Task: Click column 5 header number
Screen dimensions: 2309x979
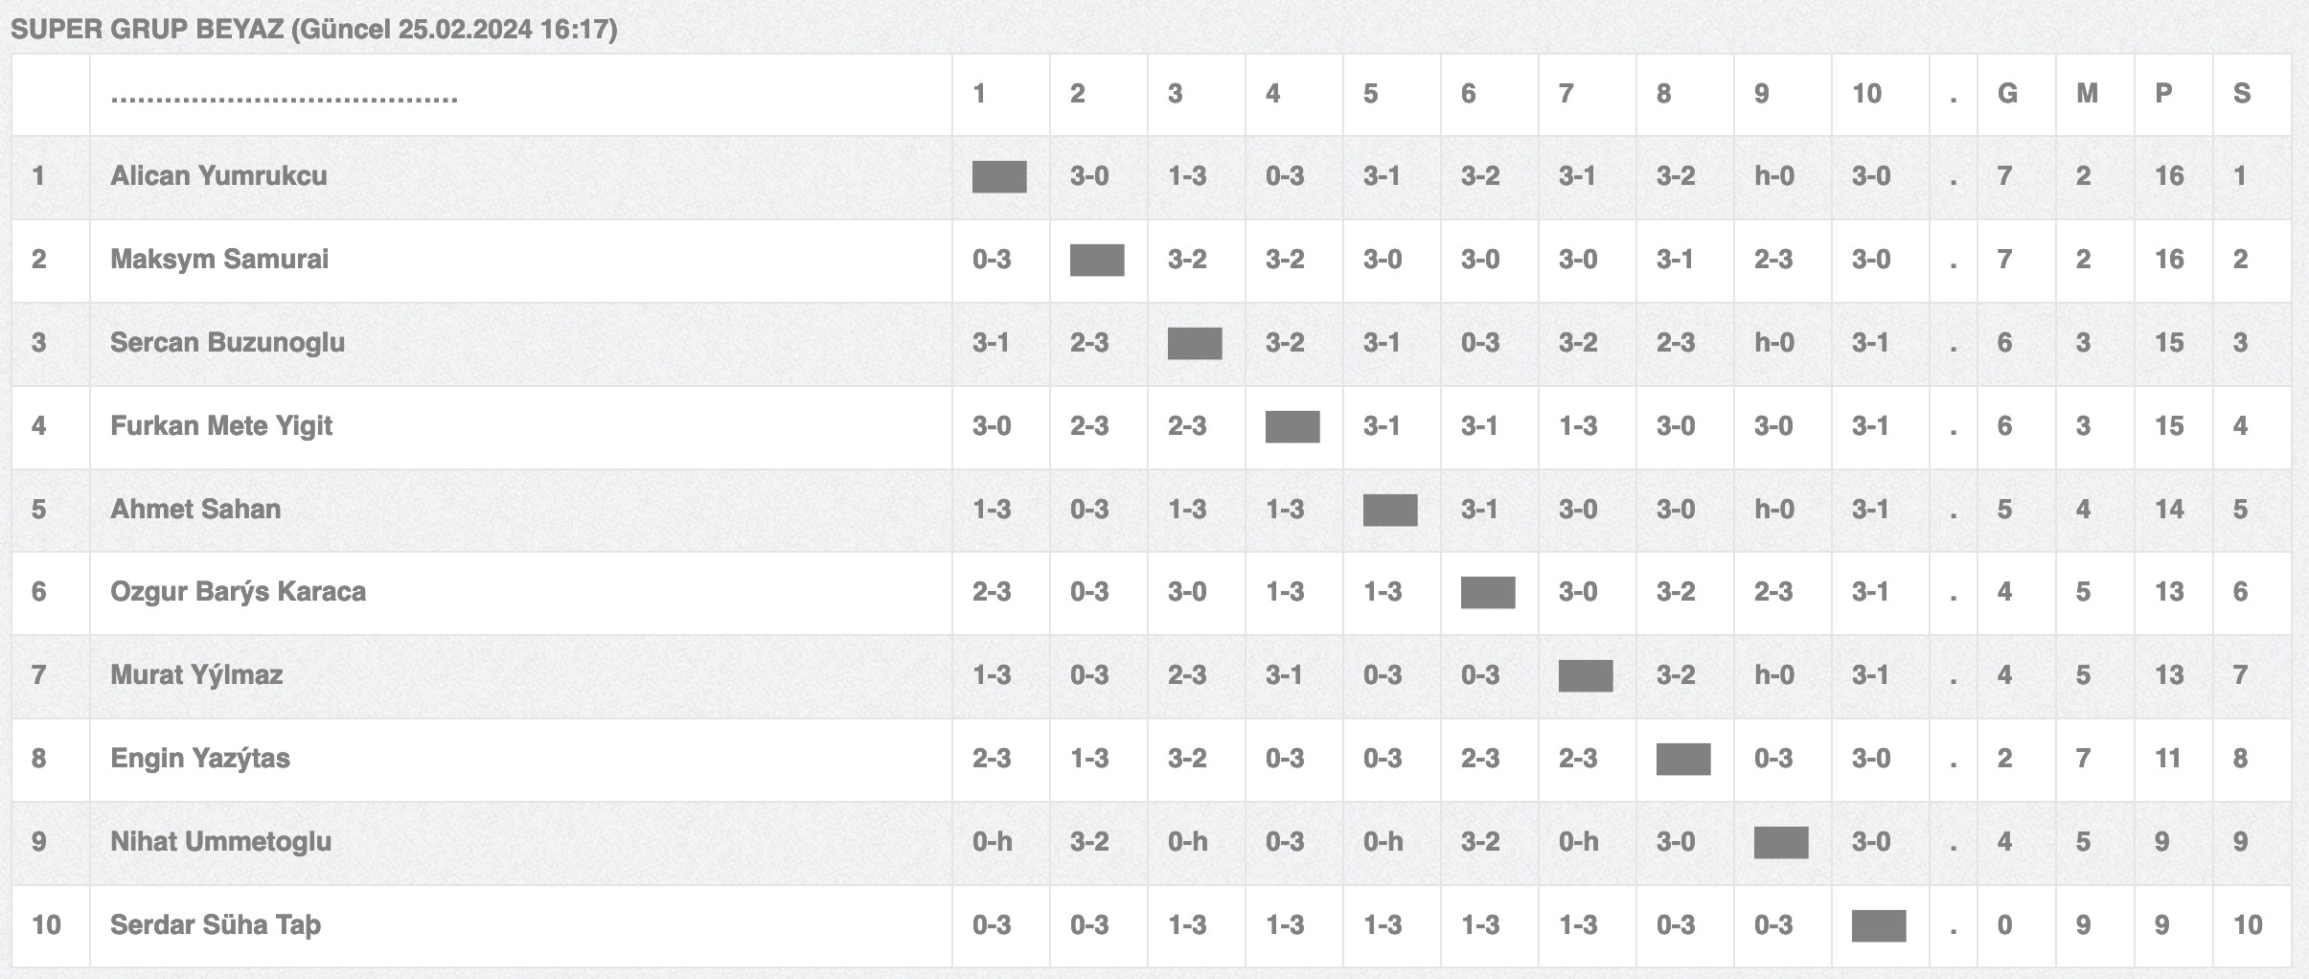Action: pos(1370,93)
